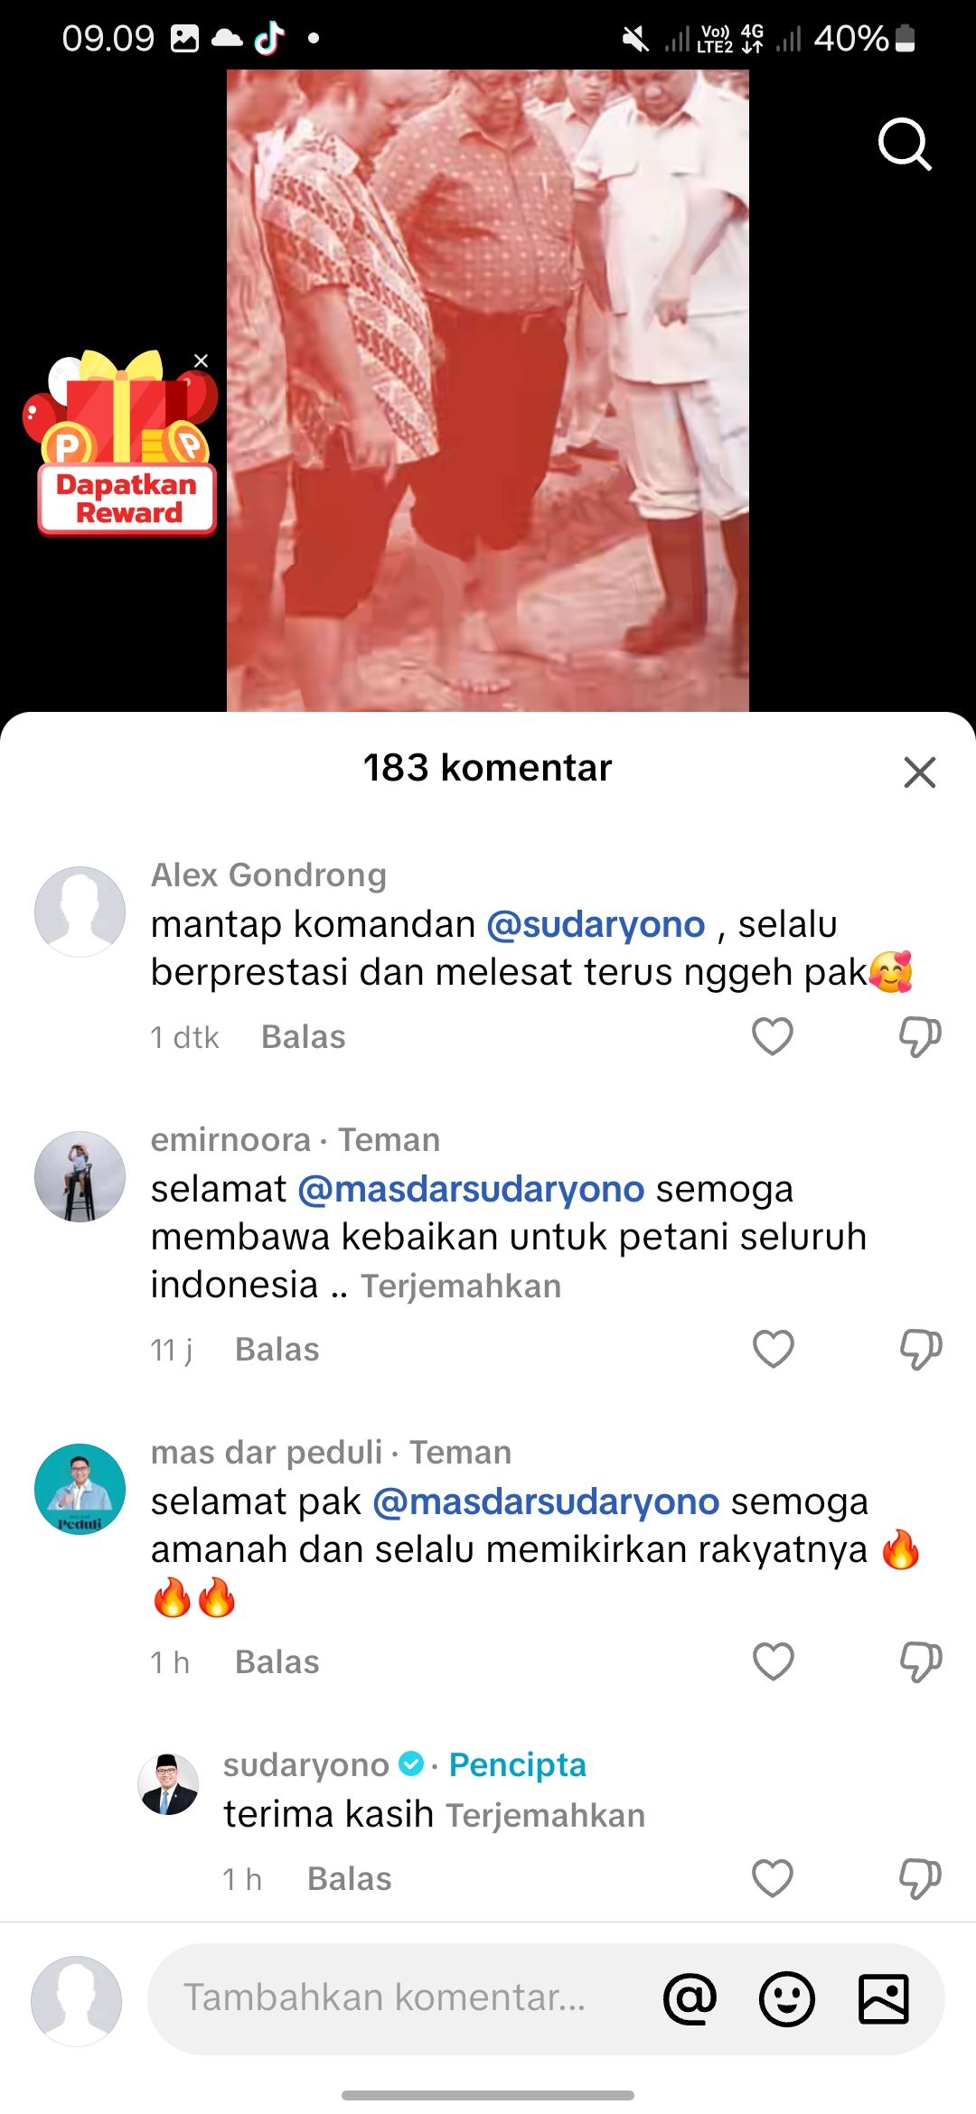
Task: Open search using the magnifier icon
Action: tap(905, 144)
